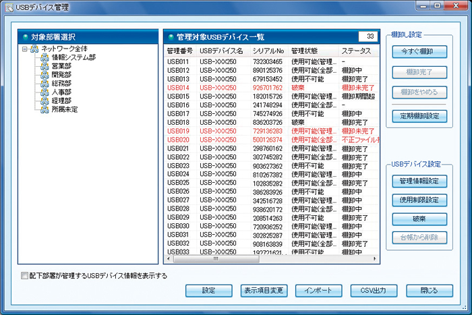This screenshot has width=472, height=315.
Task: Sort list by 管理番号 column header
Action: coord(180,51)
